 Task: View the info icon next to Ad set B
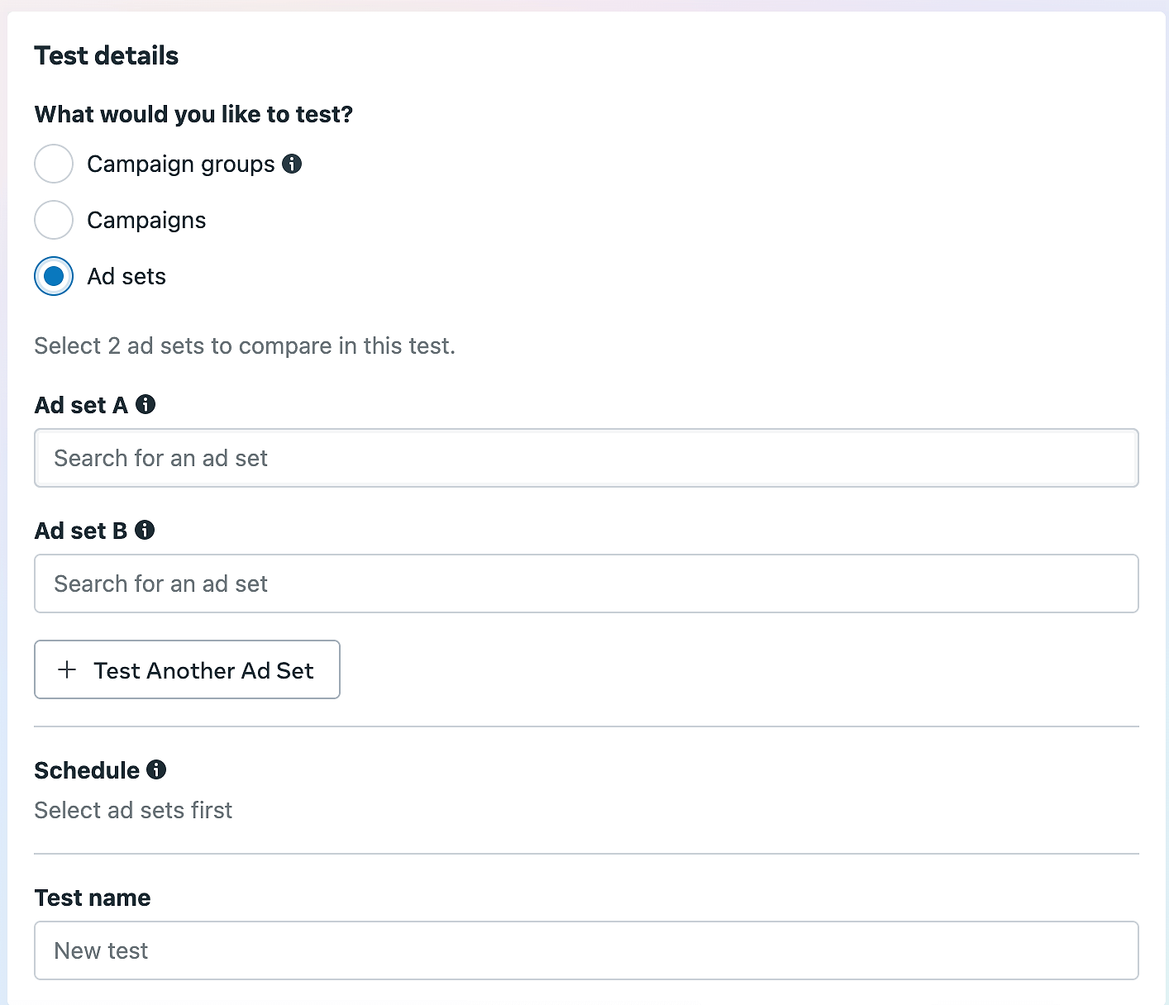tap(145, 530)
